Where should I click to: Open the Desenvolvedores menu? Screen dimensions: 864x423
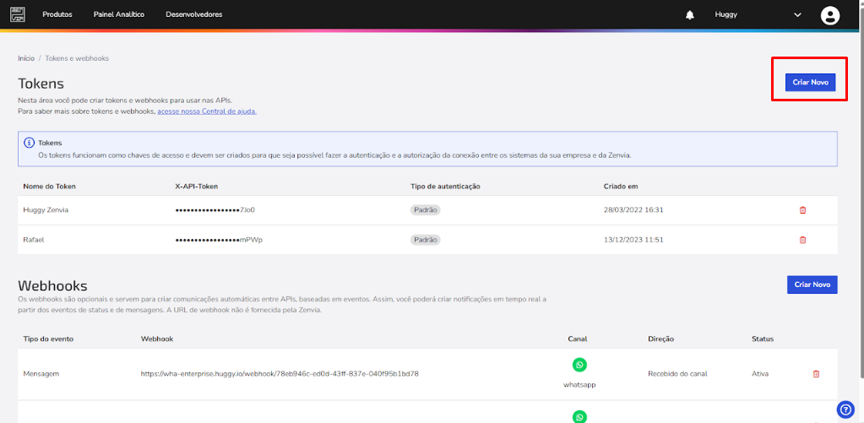(194, 14)
